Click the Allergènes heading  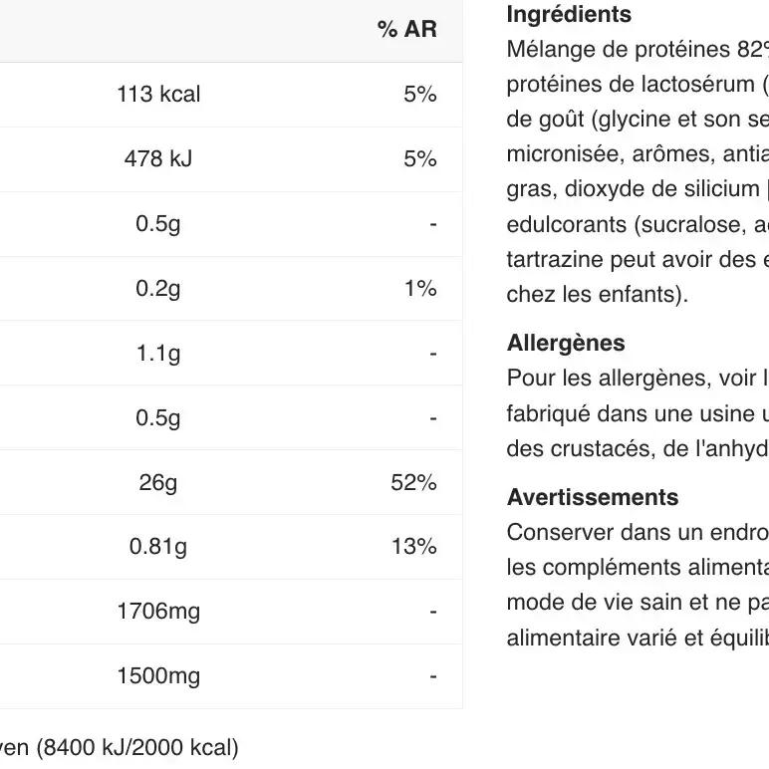point(566,344)
